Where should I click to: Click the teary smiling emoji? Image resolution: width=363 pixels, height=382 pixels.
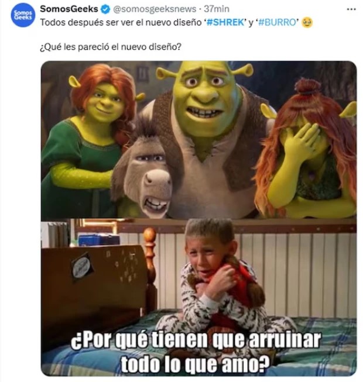point(307,23)
